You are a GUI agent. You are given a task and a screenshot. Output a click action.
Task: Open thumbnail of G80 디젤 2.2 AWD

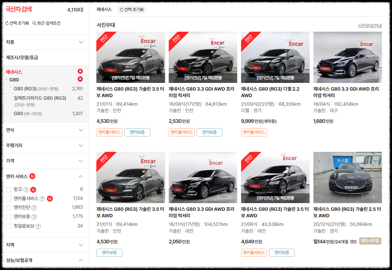pyautogui.click(x=275, y=57)
